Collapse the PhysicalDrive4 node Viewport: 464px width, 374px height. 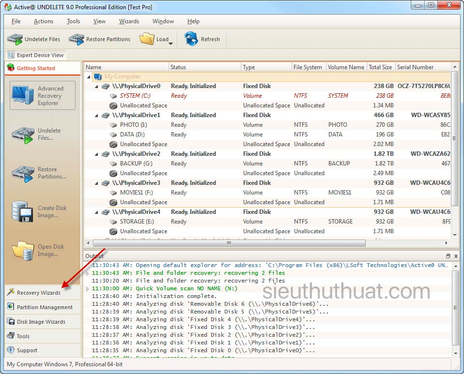[96, 212]
